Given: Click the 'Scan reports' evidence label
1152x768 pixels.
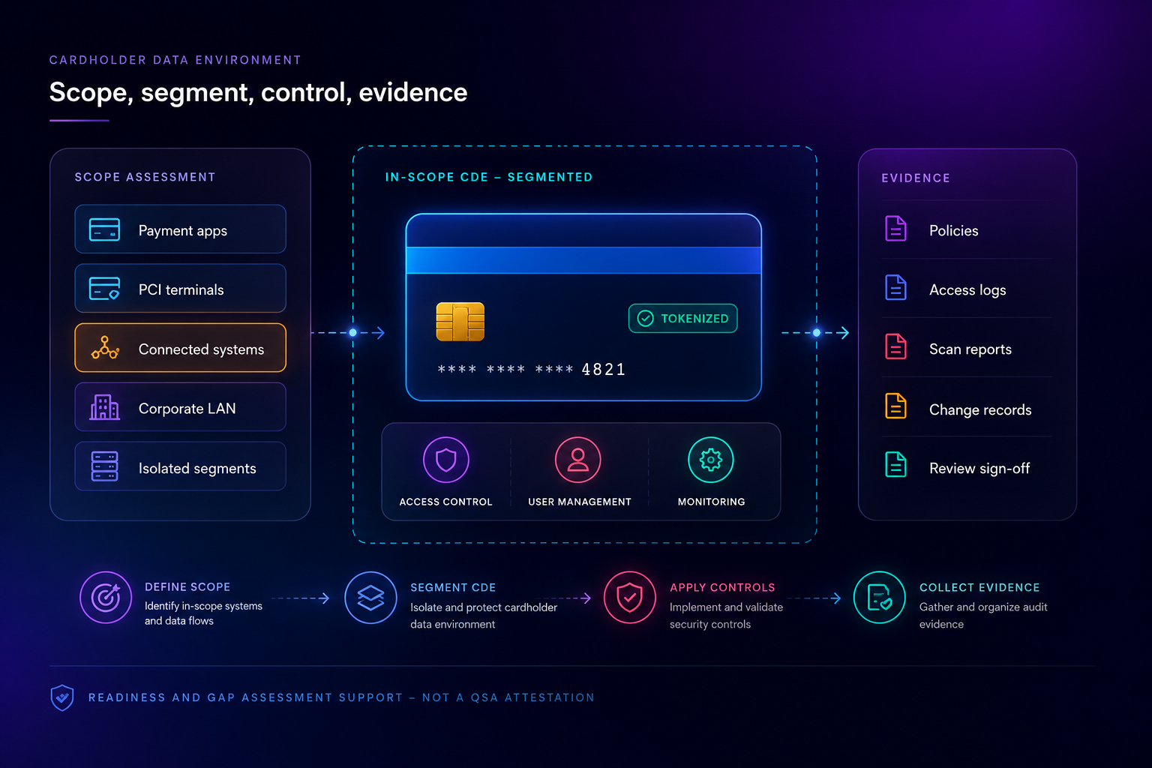Looking at the screenshot, I should click(970, 349).
